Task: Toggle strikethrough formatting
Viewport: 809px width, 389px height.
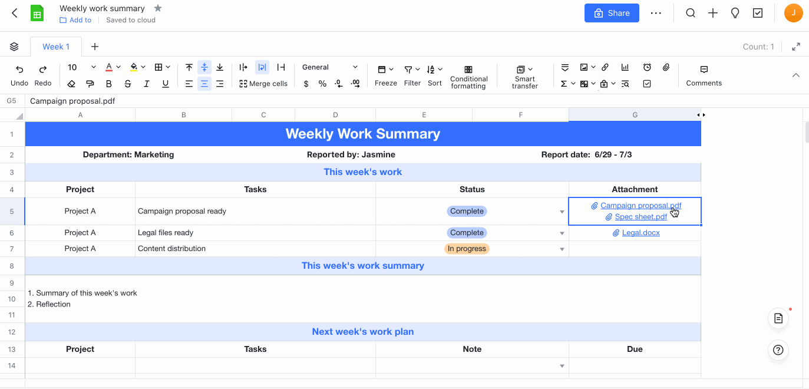Action: click(128, 84)
